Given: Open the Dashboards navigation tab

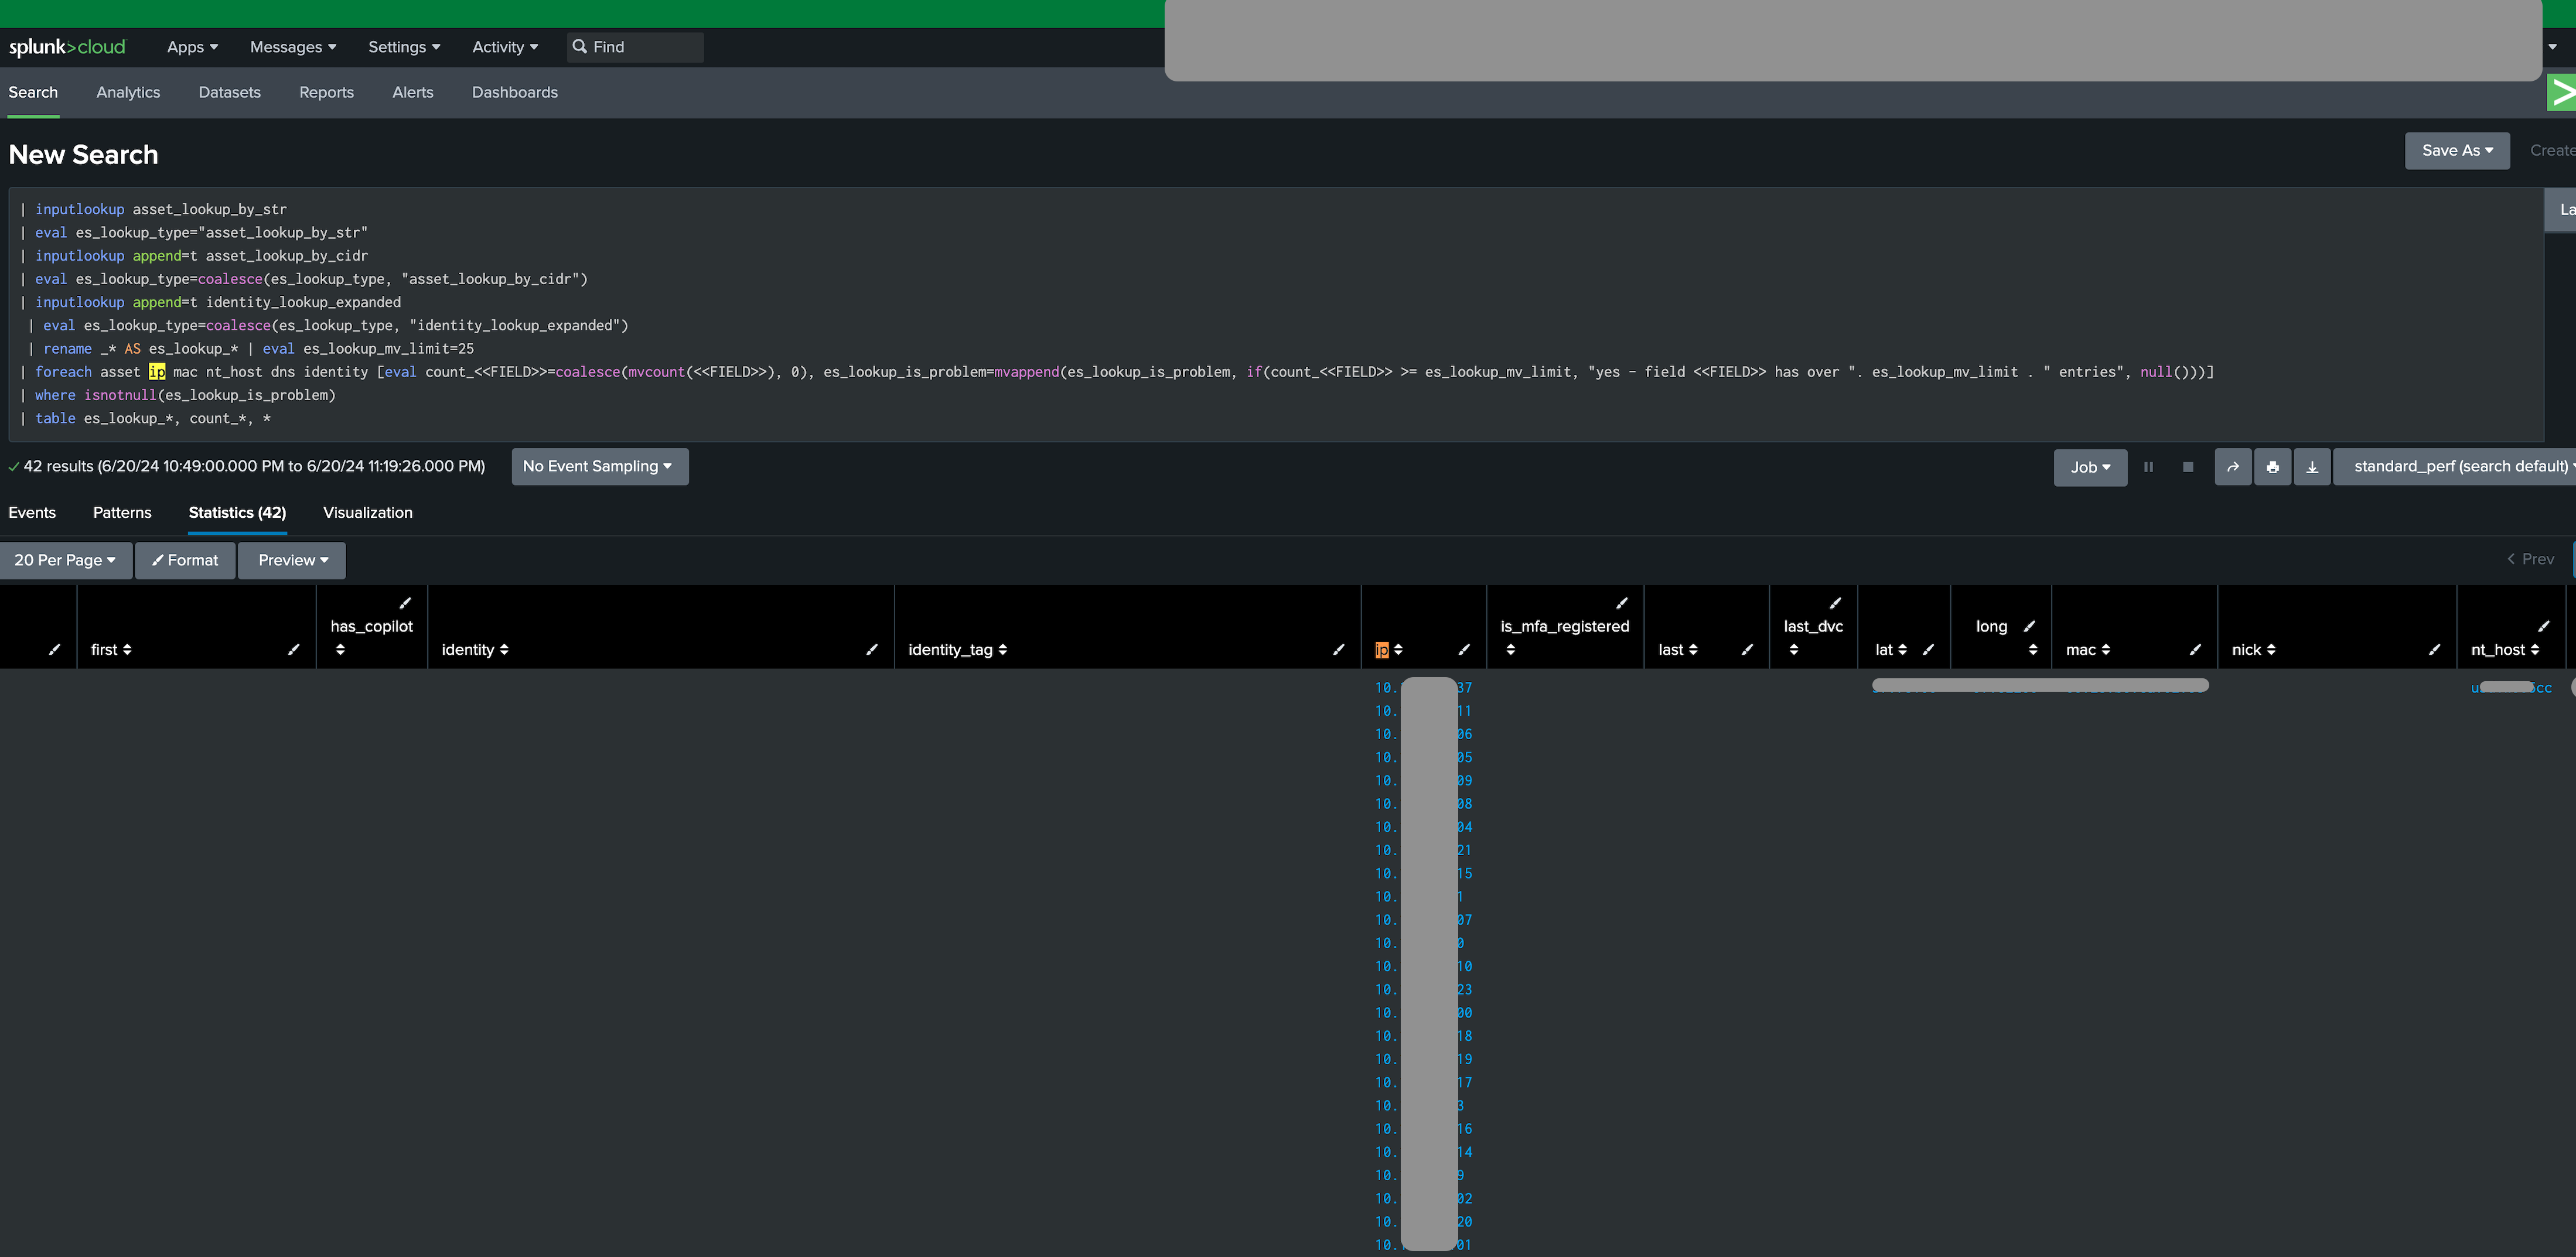Looking at the screenshot, I should click(514, 93).
